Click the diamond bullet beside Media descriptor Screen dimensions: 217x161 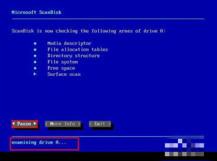click(35, 43)
